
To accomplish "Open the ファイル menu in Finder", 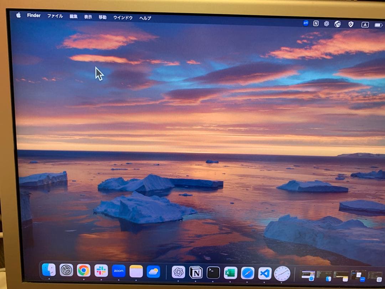I will point(55,16).
